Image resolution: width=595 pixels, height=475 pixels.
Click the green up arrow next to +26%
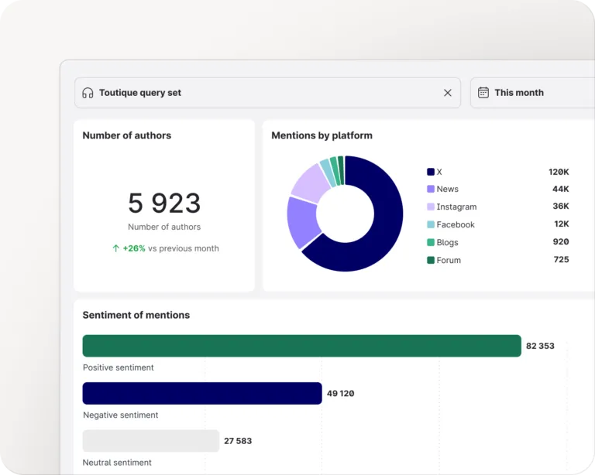pyautogui.click(x=115, y=248)
